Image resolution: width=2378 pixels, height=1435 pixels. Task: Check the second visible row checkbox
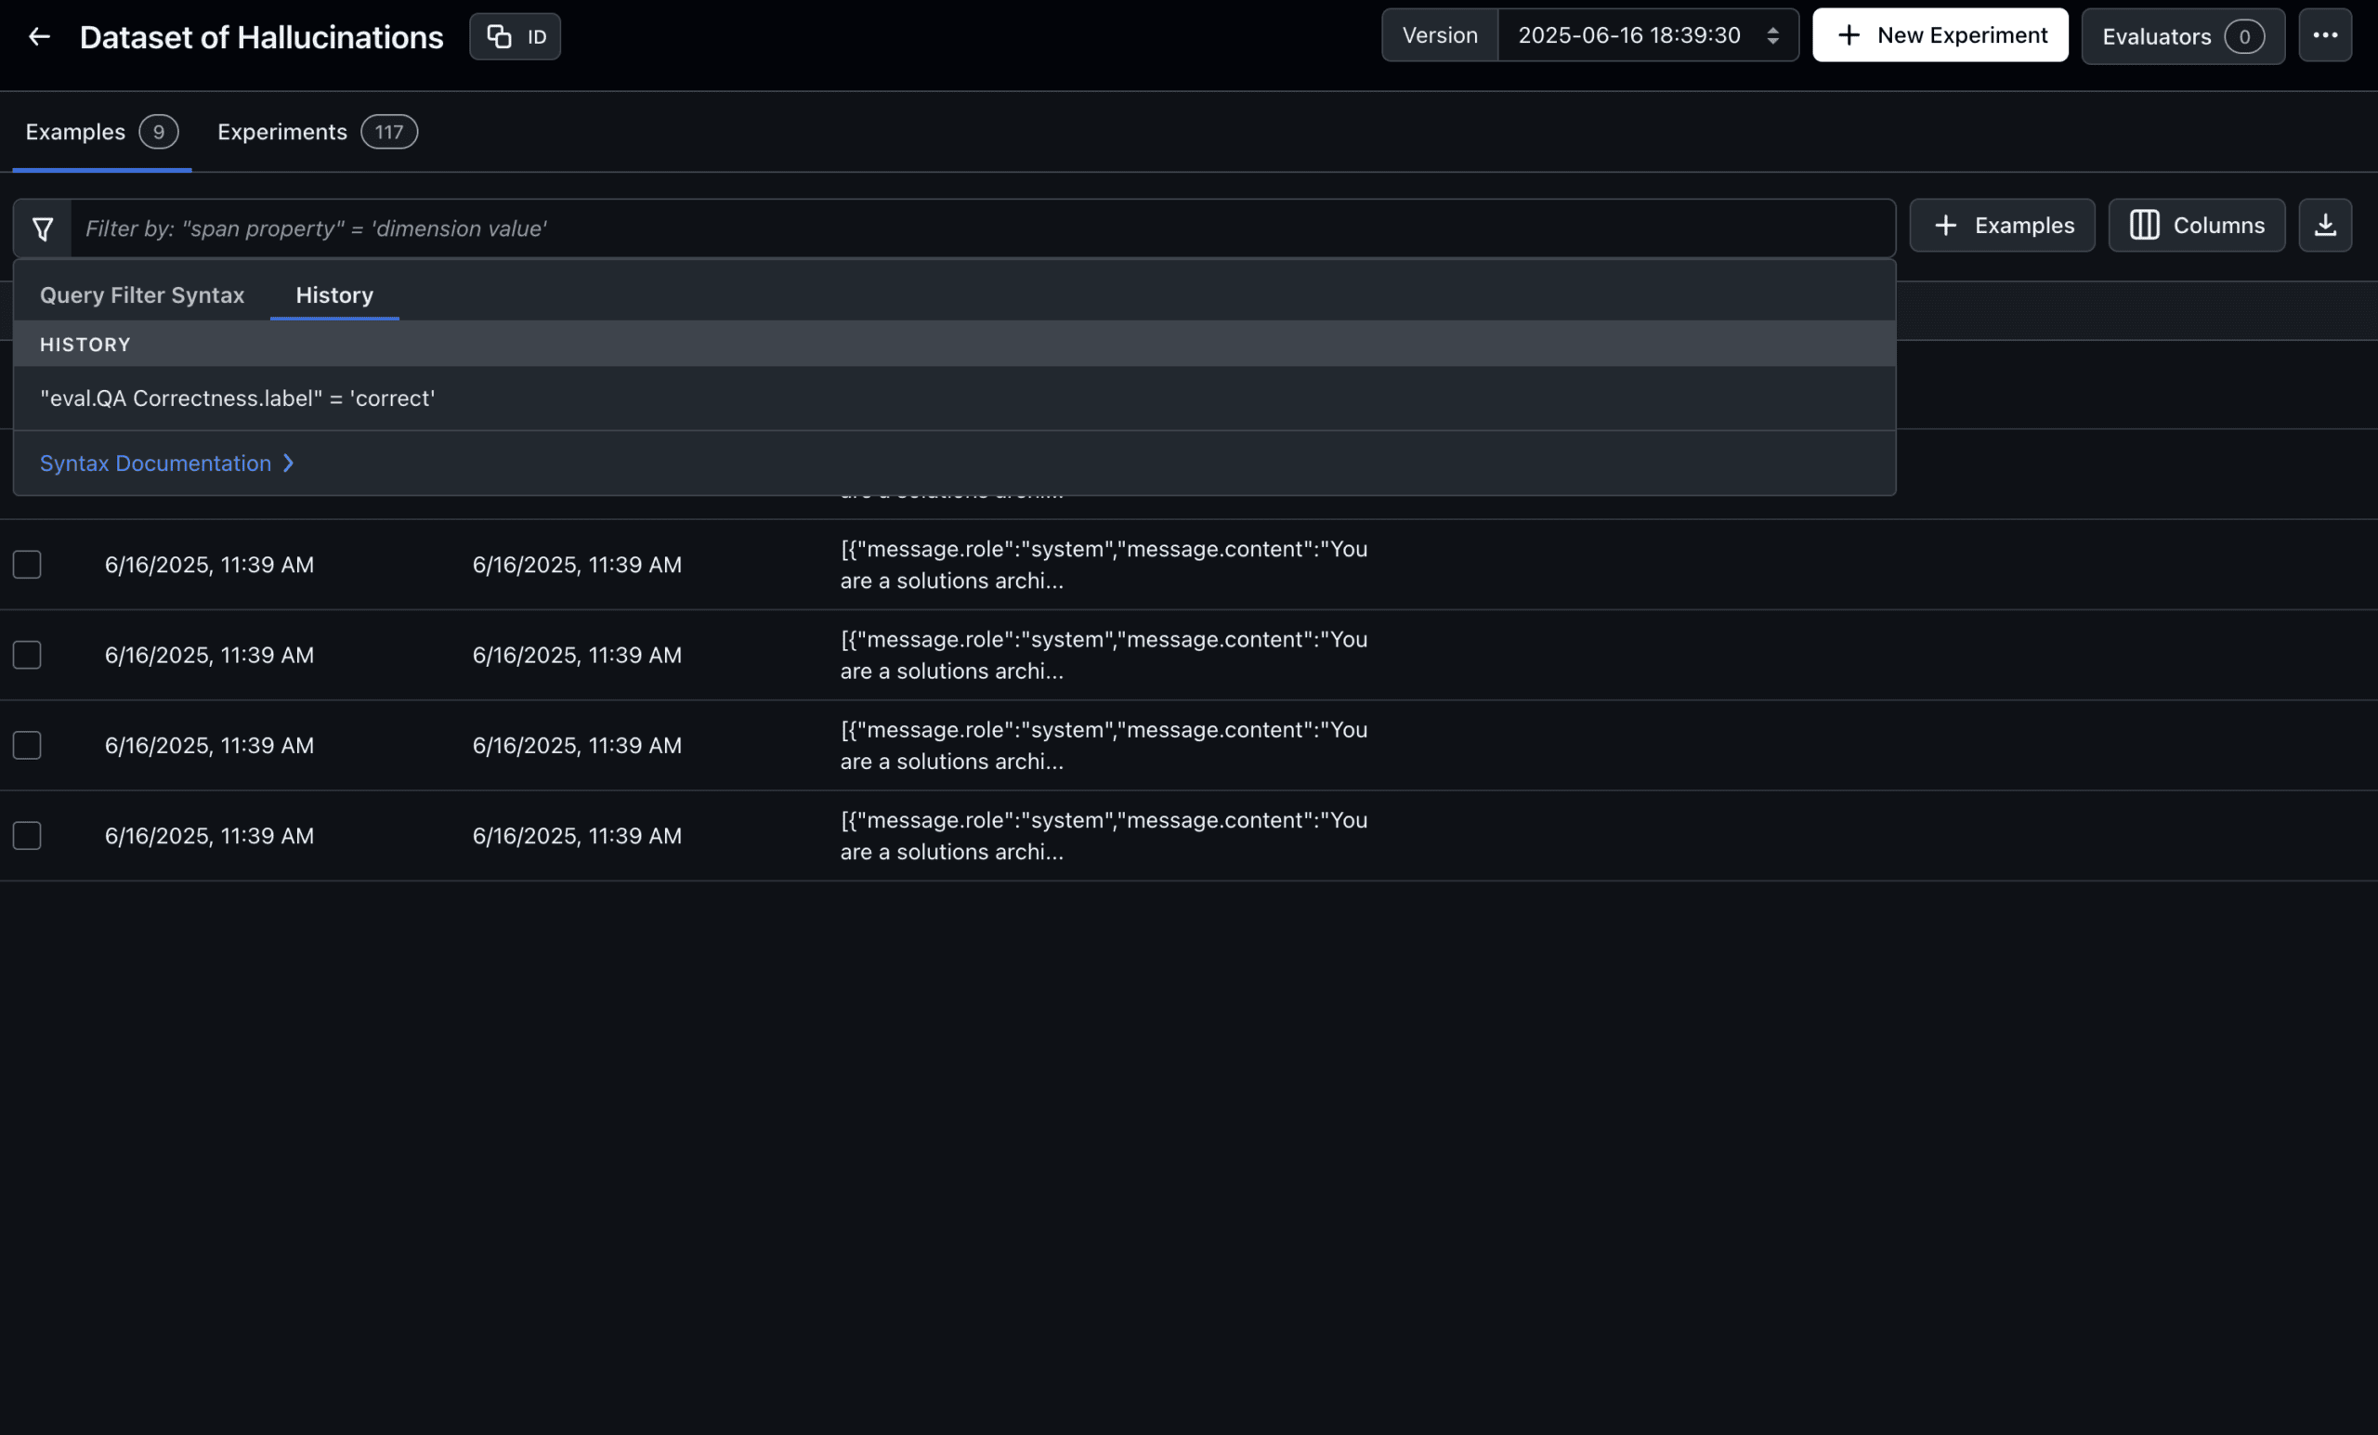27,655
